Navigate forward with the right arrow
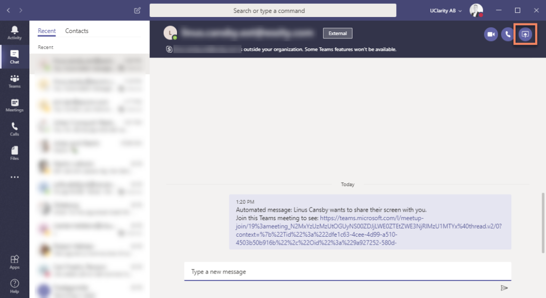The image size is (546, 298). point(21,11)
